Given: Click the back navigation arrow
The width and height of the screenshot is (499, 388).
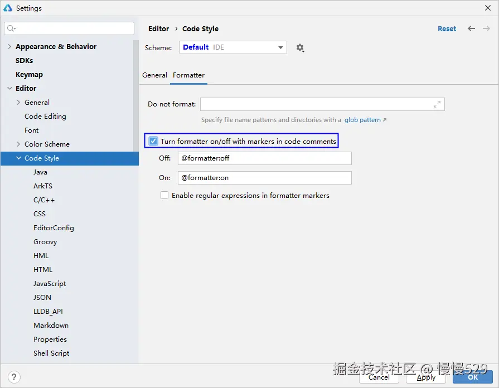Looking at the screenshot, I should 471,28.
